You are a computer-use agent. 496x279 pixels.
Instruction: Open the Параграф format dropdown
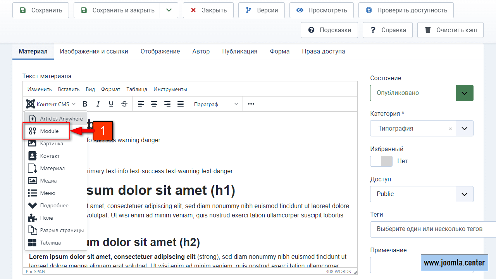[x=216, y=104]
